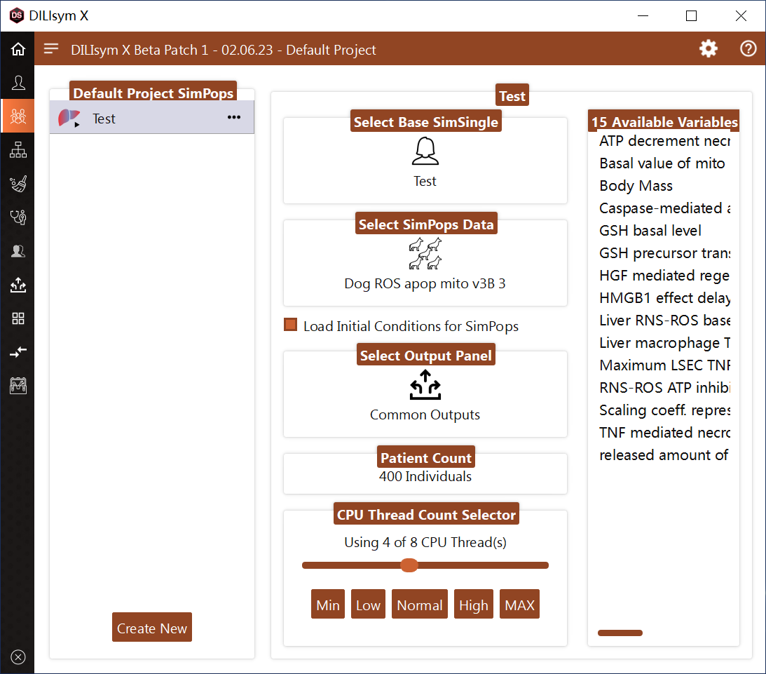Screen dimensions: 766x674
Task: Open the Select Base SimSingle picker
Action: coord(425,161)
